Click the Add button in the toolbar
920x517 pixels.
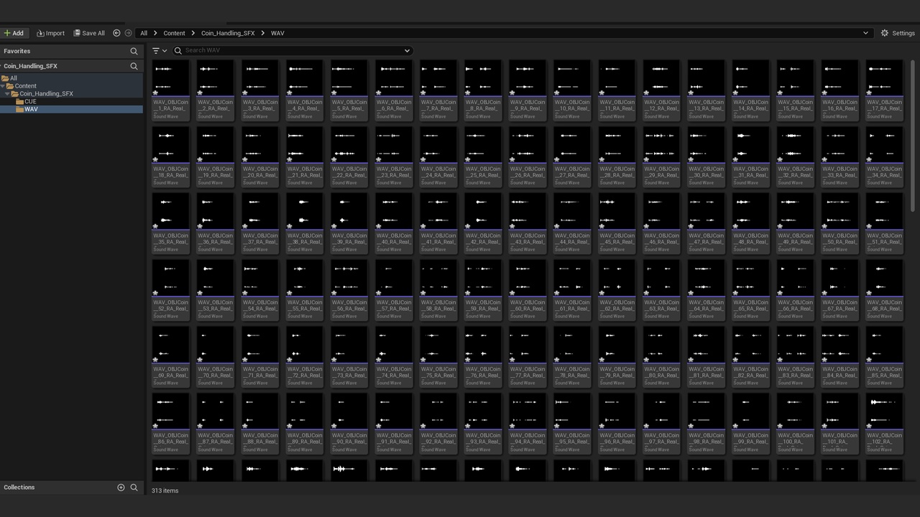pos(14,33)
